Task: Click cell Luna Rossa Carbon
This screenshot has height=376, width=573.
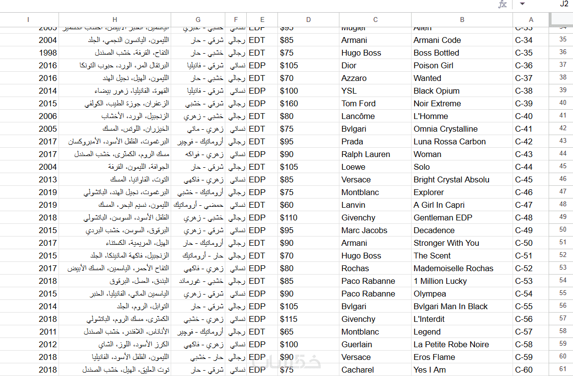Action: (x=462, y=141)
